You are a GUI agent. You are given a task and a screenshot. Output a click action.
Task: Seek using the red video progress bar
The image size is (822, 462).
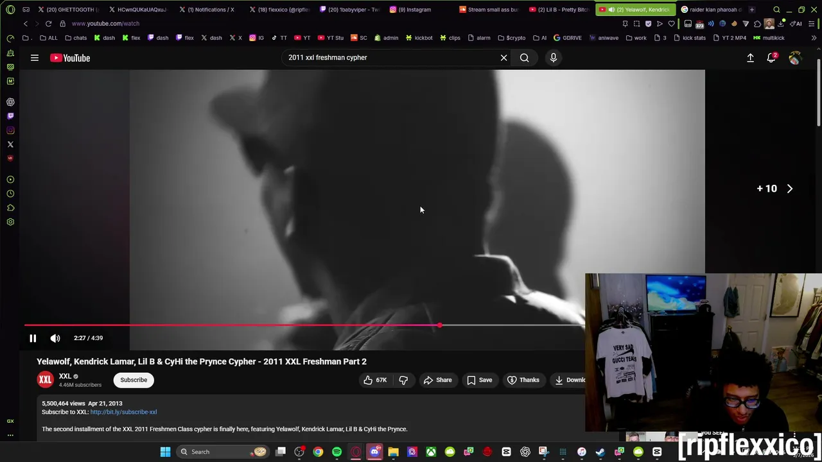click(232, 325)
